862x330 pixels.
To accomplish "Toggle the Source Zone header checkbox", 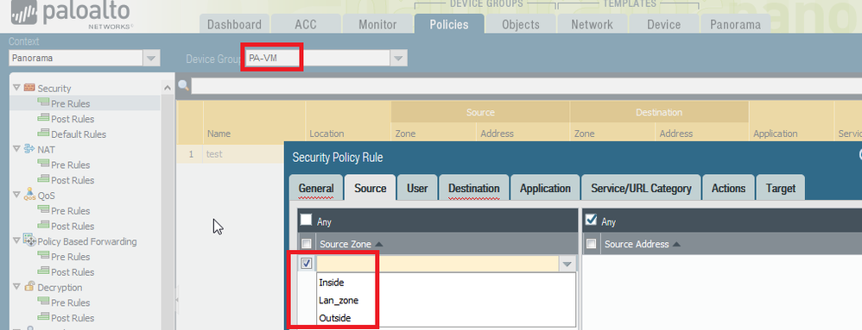I will coord(307,244).
